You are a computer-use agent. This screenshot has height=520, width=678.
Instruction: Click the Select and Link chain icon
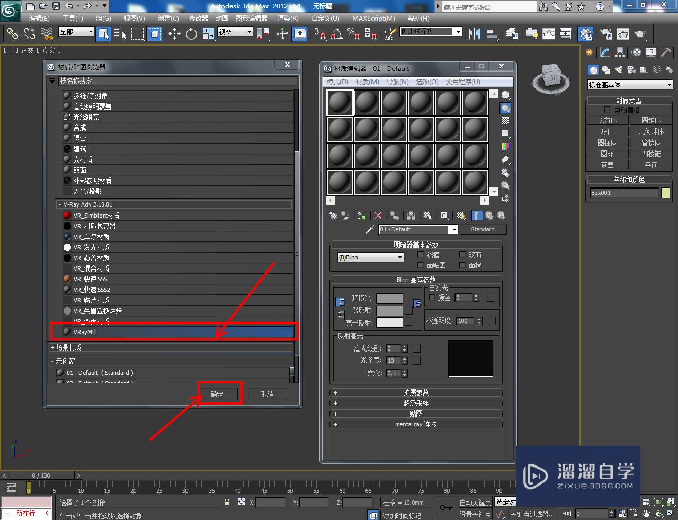(x=12, y=34)
